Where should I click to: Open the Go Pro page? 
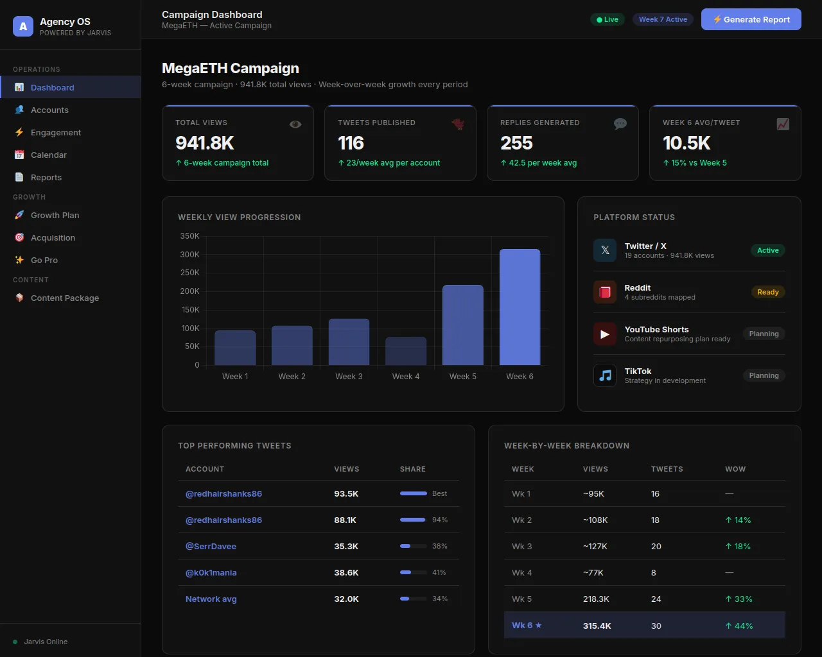(71, 260)
